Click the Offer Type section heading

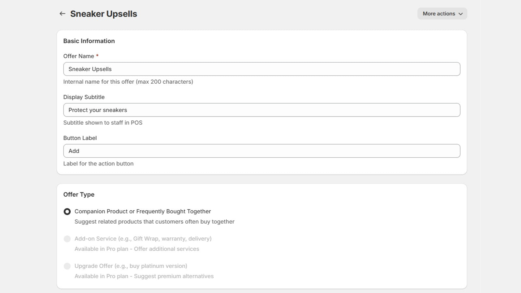[79, 194]
